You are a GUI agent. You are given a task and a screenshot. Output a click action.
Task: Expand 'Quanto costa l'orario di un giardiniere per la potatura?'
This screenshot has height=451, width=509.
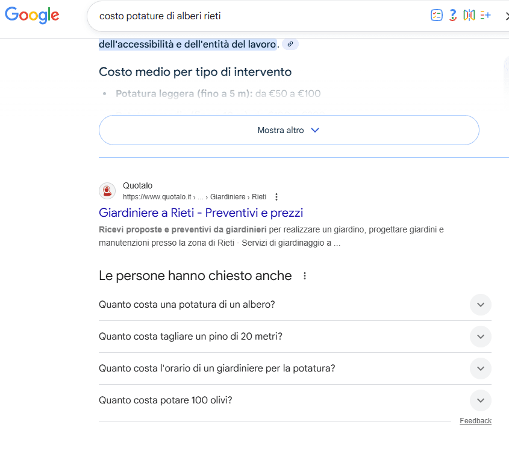click(480, 369)
